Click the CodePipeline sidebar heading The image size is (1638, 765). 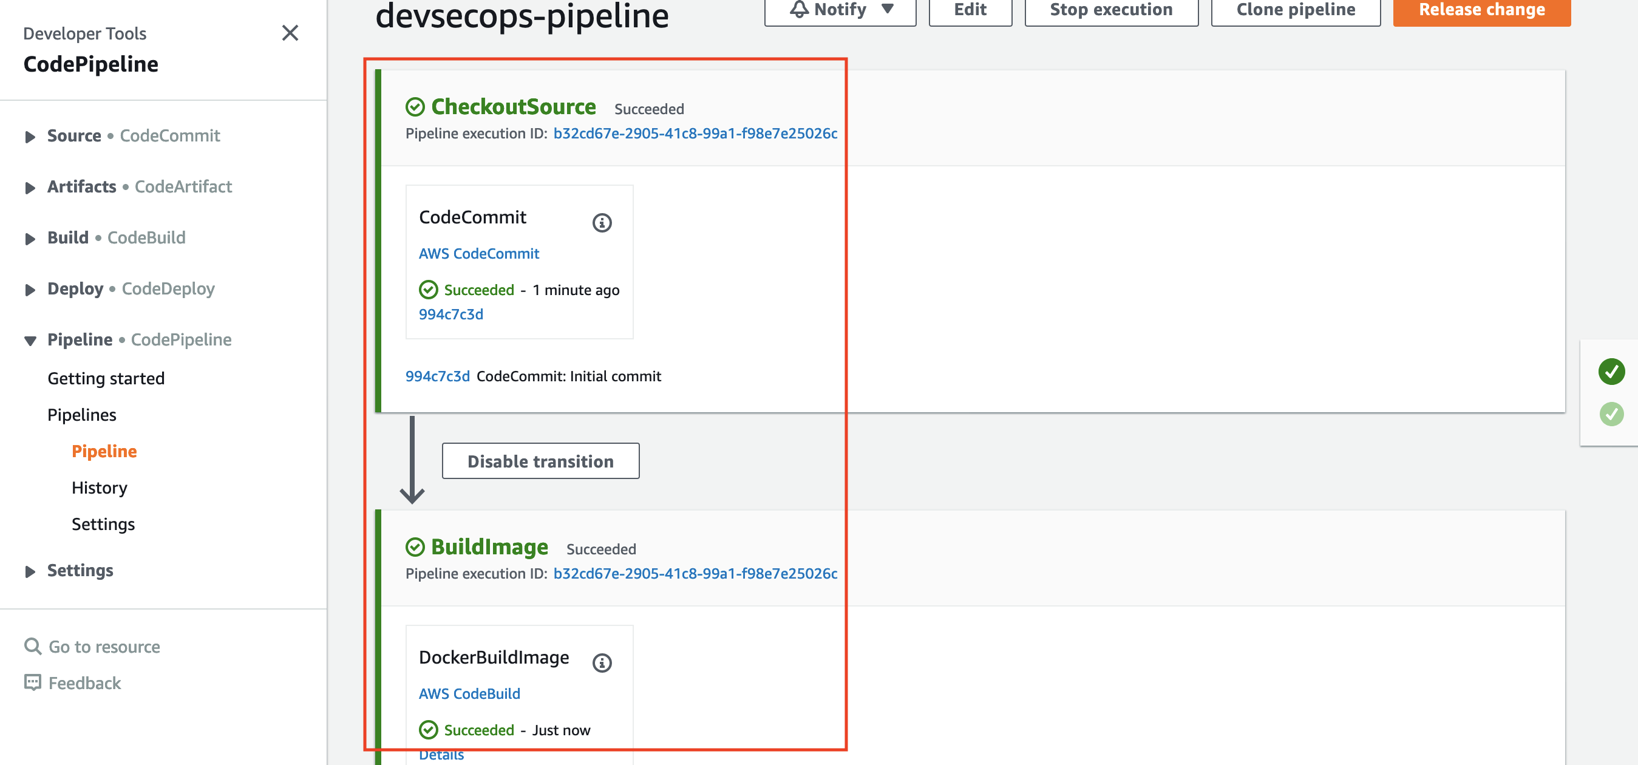point(91,64)
